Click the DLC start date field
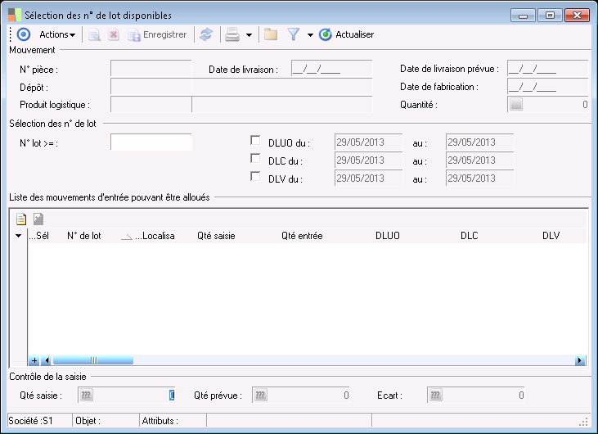Screen dimensions: 598x434 [x=368, y=160]
